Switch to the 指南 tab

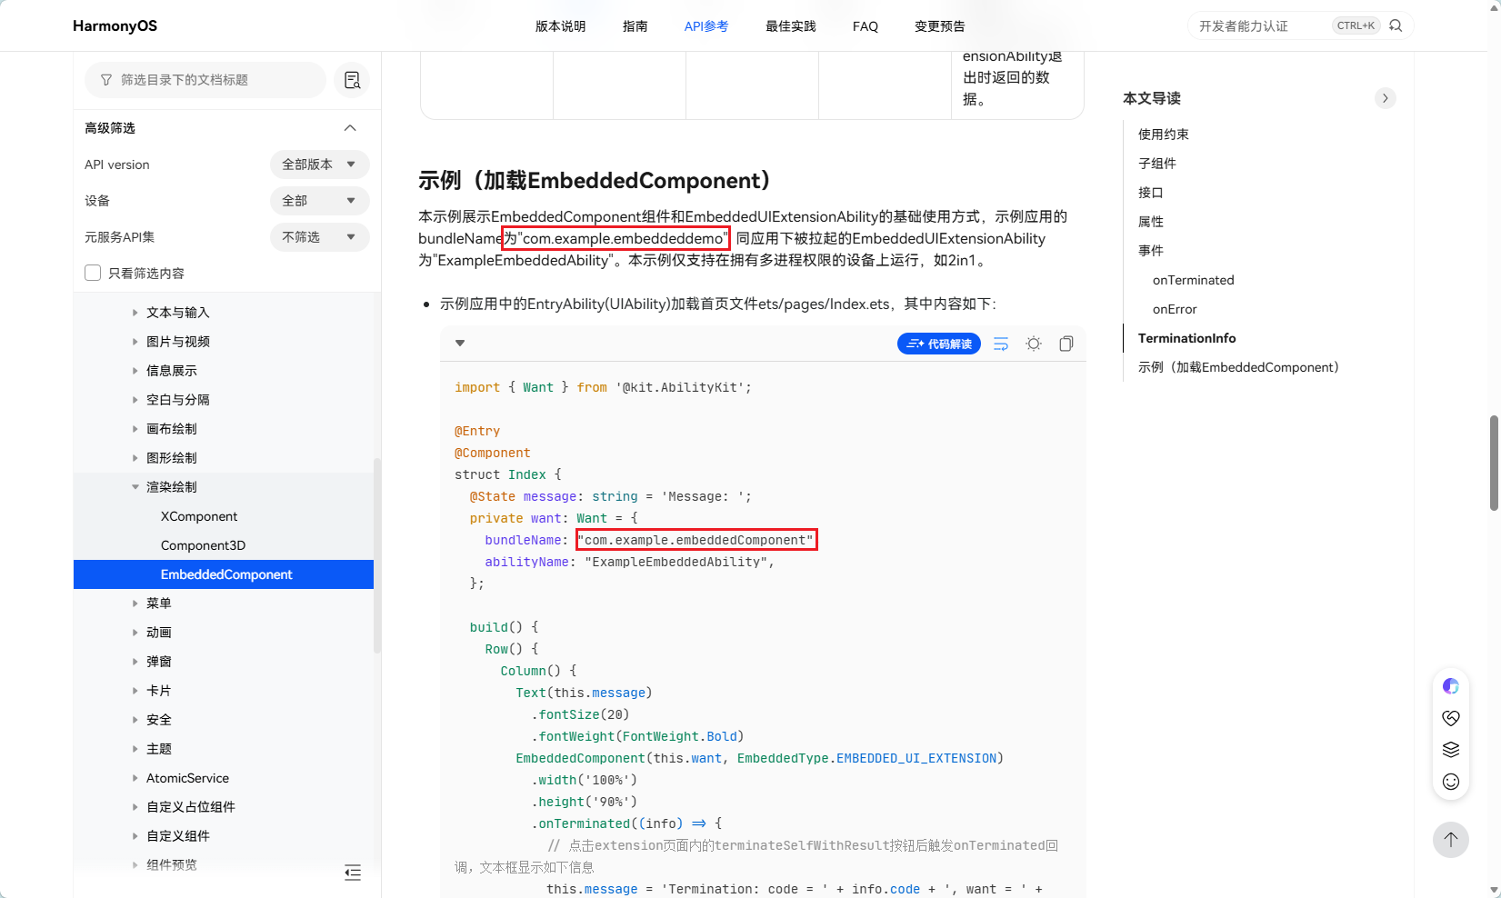pyautogui.click(x=635, y=26)
